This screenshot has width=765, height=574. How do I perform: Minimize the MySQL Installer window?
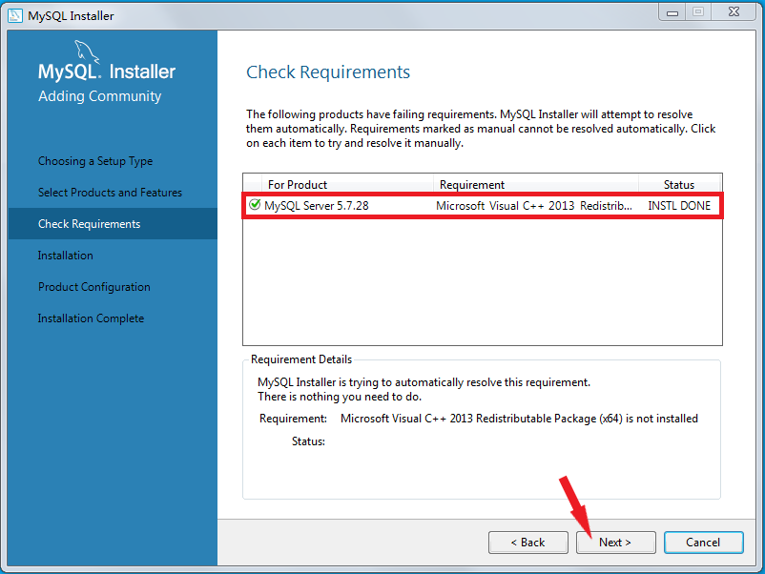(672, 12)
